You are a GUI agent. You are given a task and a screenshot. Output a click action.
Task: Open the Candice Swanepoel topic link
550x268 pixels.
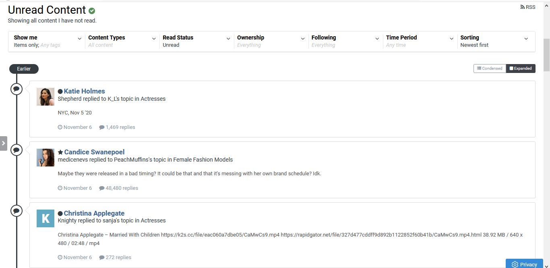pyautogui.click(x=94, y=152)
